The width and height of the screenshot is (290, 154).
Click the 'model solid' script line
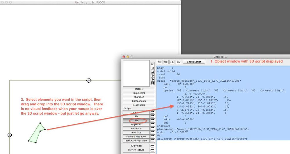click(166, 71)
